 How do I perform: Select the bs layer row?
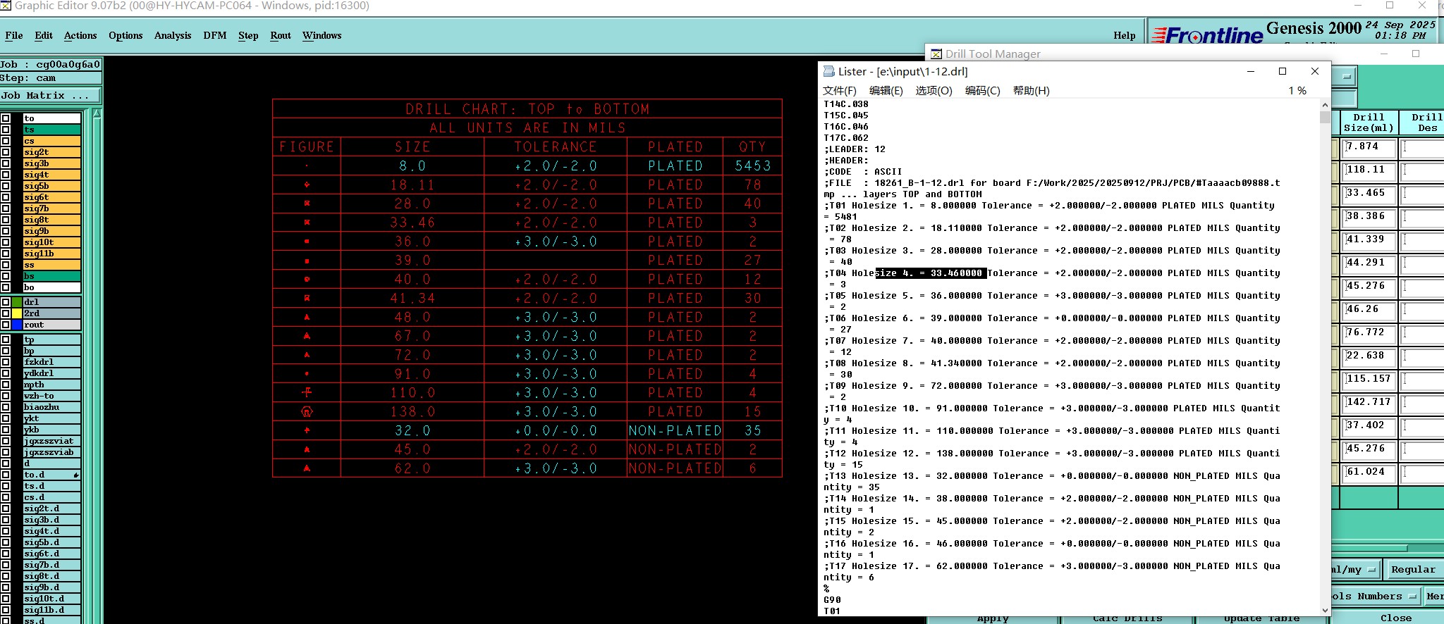(51, 276)
